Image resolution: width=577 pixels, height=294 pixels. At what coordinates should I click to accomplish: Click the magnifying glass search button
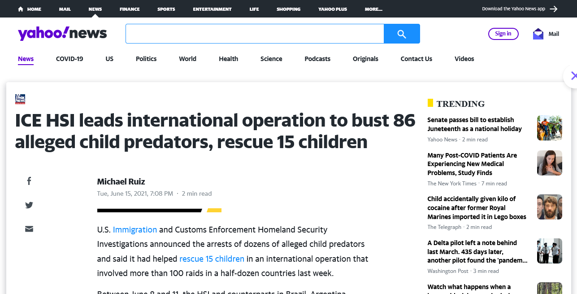point(402,34)
